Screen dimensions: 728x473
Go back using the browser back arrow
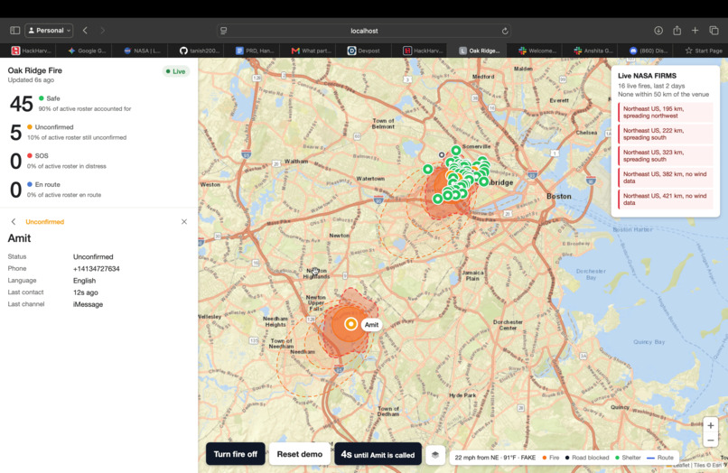(85, 30)
